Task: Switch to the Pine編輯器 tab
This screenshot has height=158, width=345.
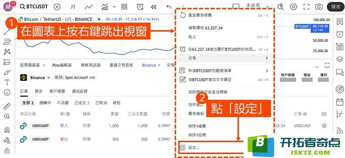Action: pyautogui.click(x=62, y=65)
